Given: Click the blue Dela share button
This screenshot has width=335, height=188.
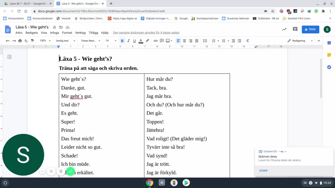Looking at the screenshot, I should 310,29.
